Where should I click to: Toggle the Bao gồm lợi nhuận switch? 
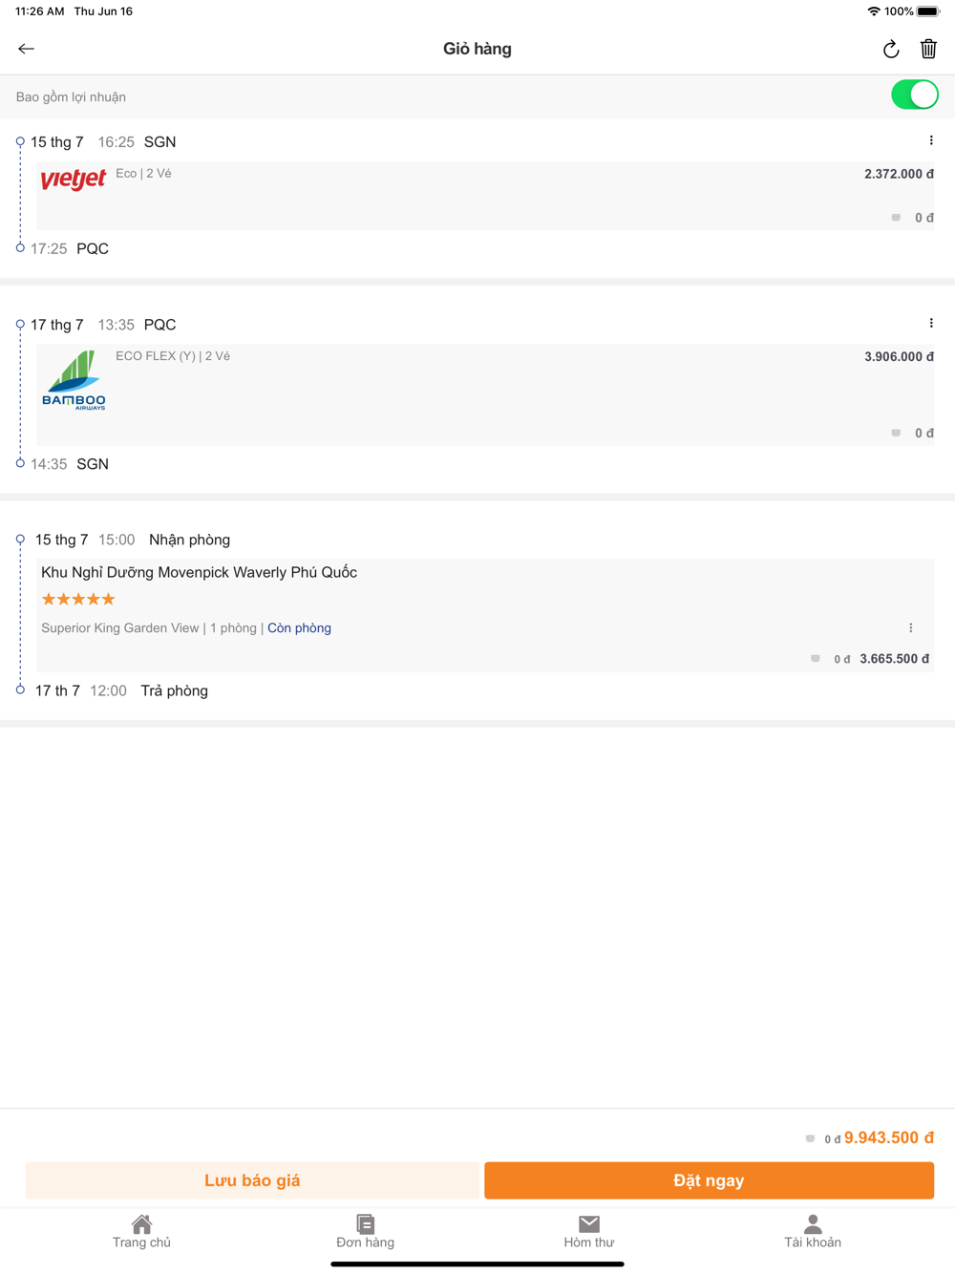pos(914,96)
